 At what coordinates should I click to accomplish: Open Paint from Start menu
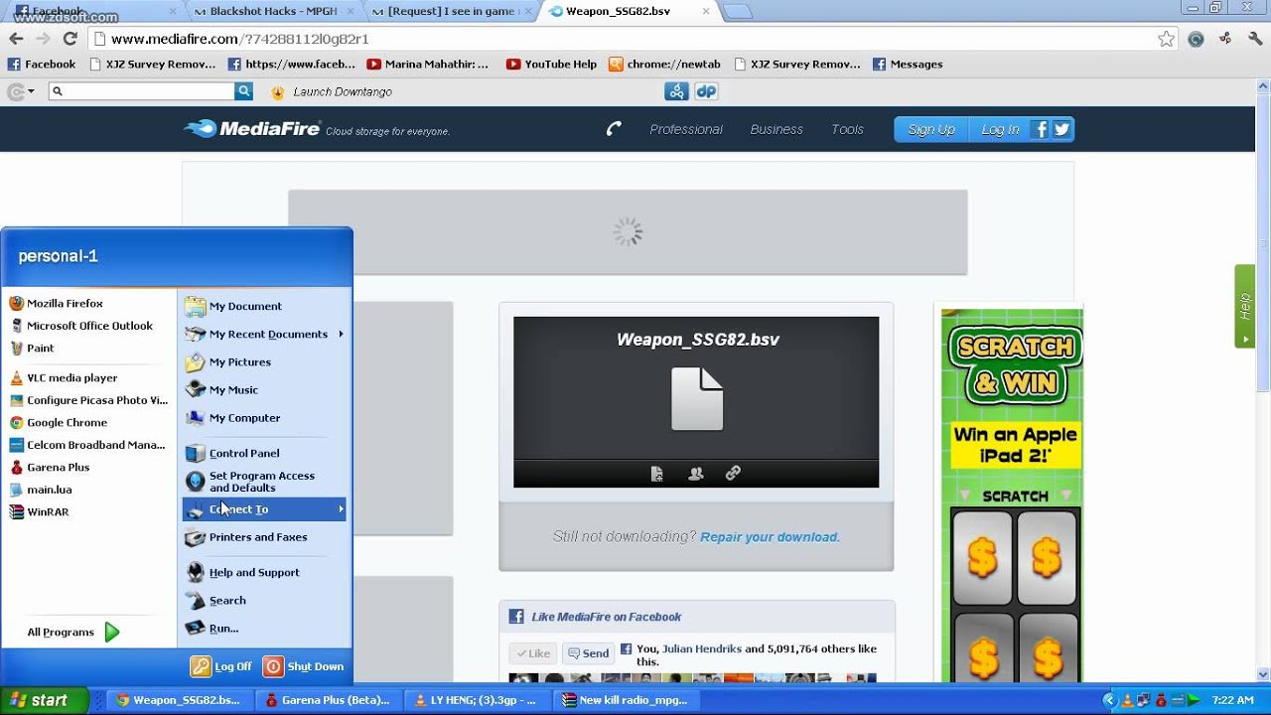tap(32, 348)
